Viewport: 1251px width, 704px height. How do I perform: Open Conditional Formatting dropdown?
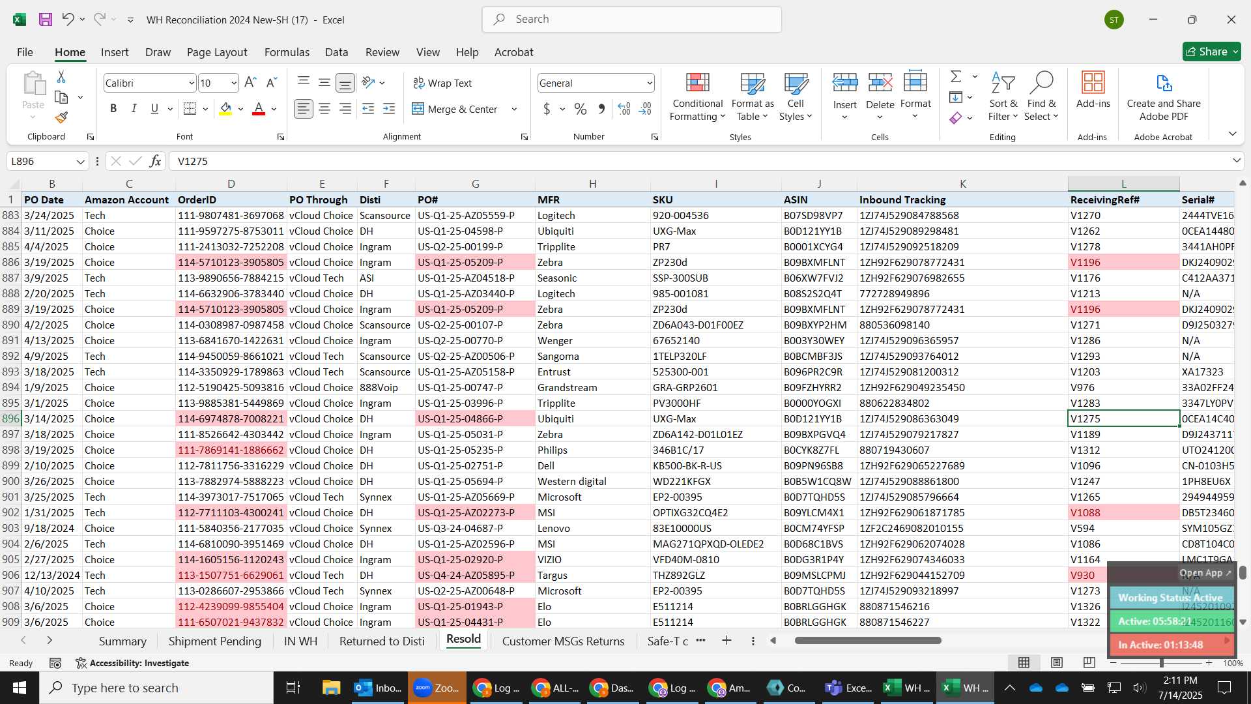click(x=697, y=96)
